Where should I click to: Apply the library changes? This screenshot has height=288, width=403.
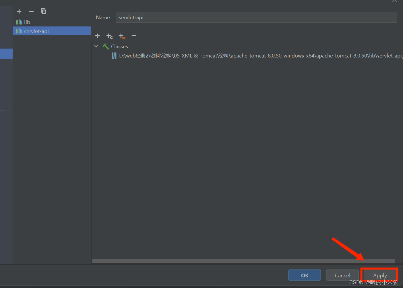click(x=380, y=275)
